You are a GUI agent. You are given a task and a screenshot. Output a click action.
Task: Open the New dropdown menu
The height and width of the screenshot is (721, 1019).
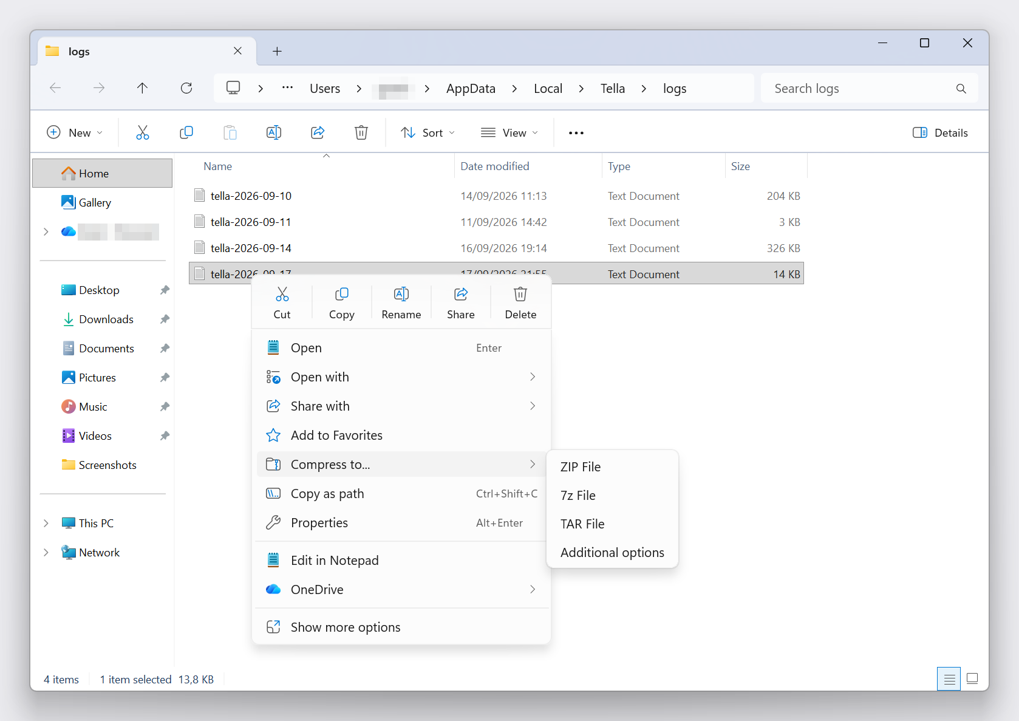pos(75,133)
